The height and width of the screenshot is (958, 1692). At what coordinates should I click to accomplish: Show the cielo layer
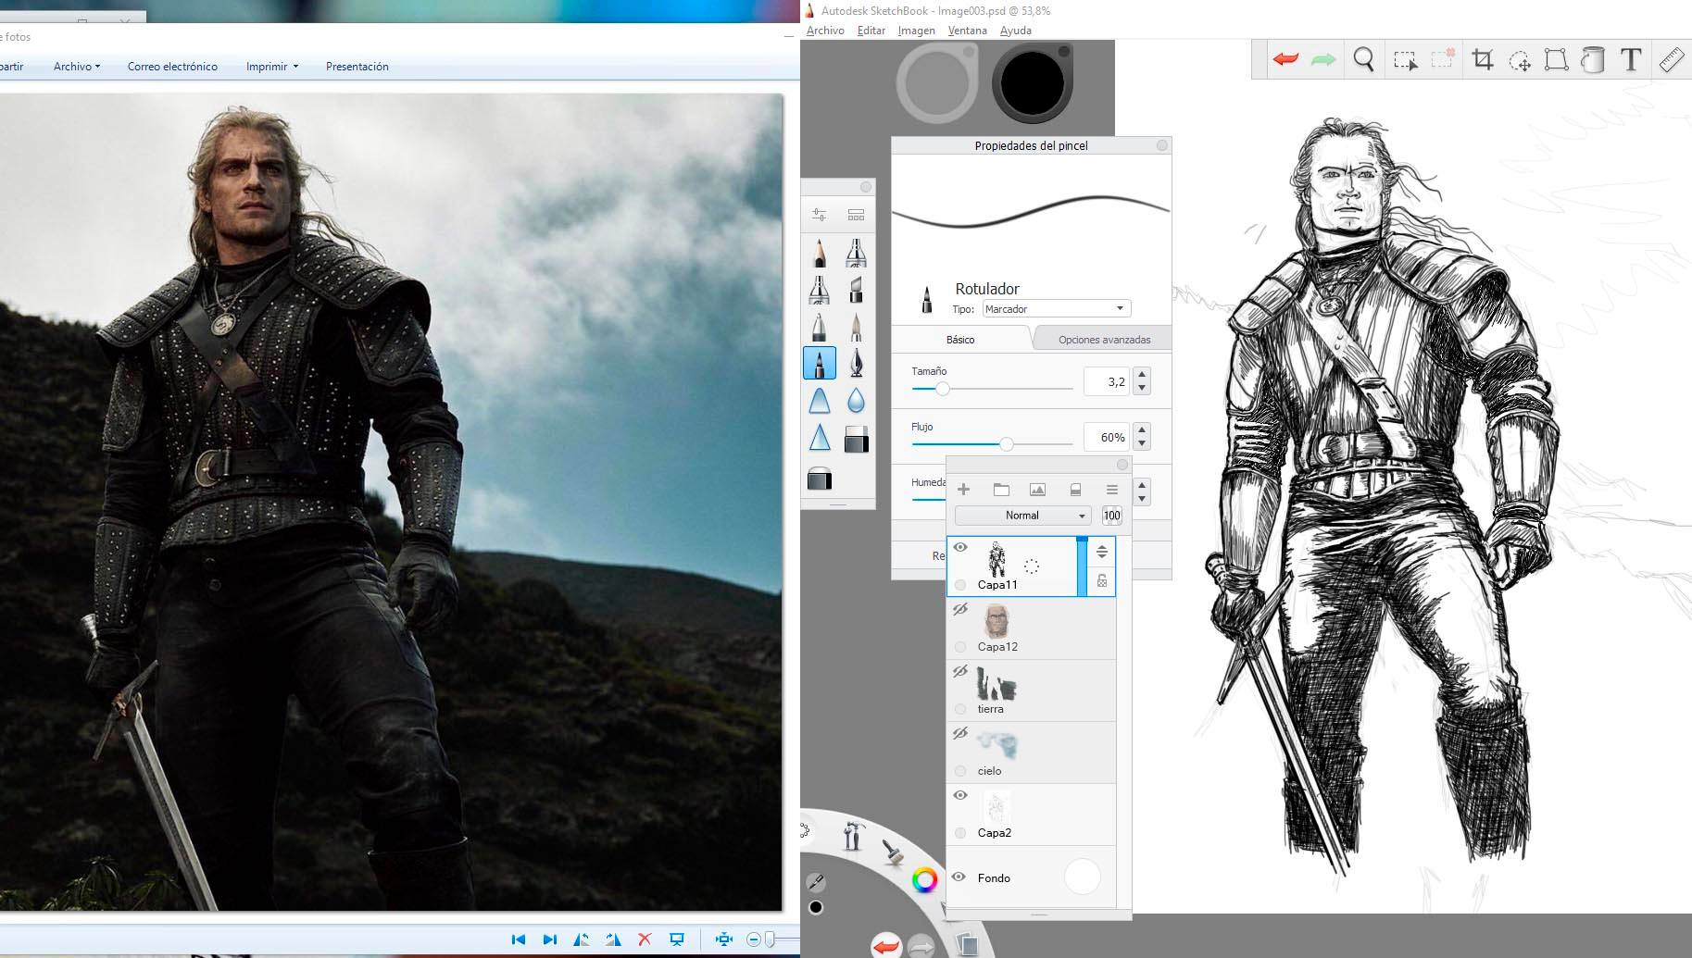click(960, 733)
